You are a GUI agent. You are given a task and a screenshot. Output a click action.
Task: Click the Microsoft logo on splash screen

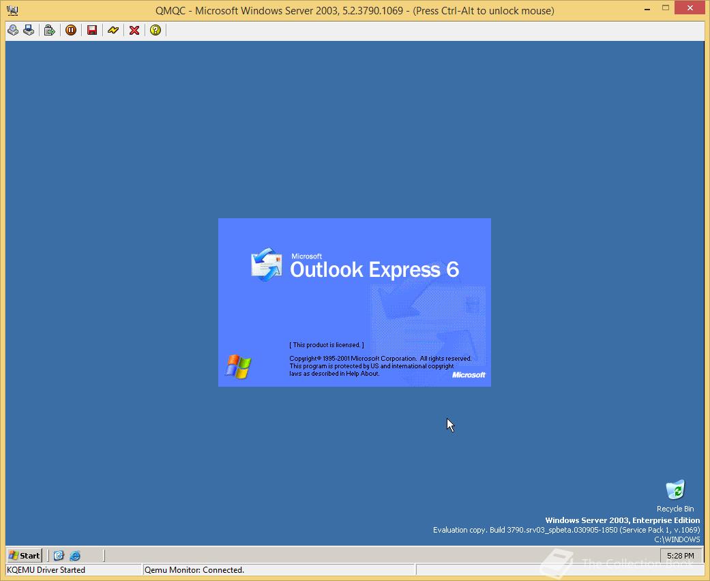[469, 375]
